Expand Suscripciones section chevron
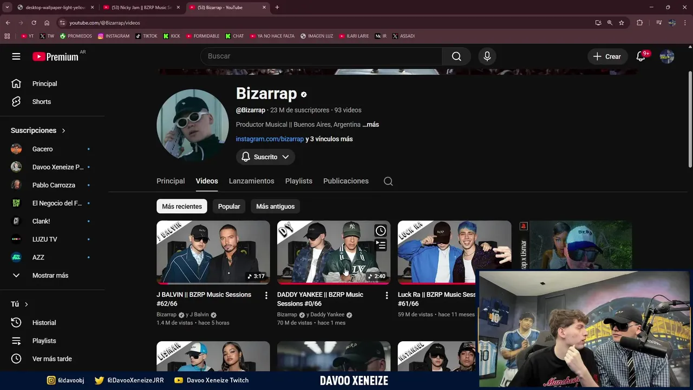The width and height of the screenshot is (693, 390). coord(63,131)
